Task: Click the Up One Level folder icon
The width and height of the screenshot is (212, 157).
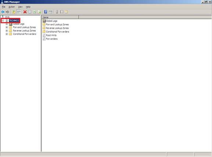Action: tap(14, 12)
